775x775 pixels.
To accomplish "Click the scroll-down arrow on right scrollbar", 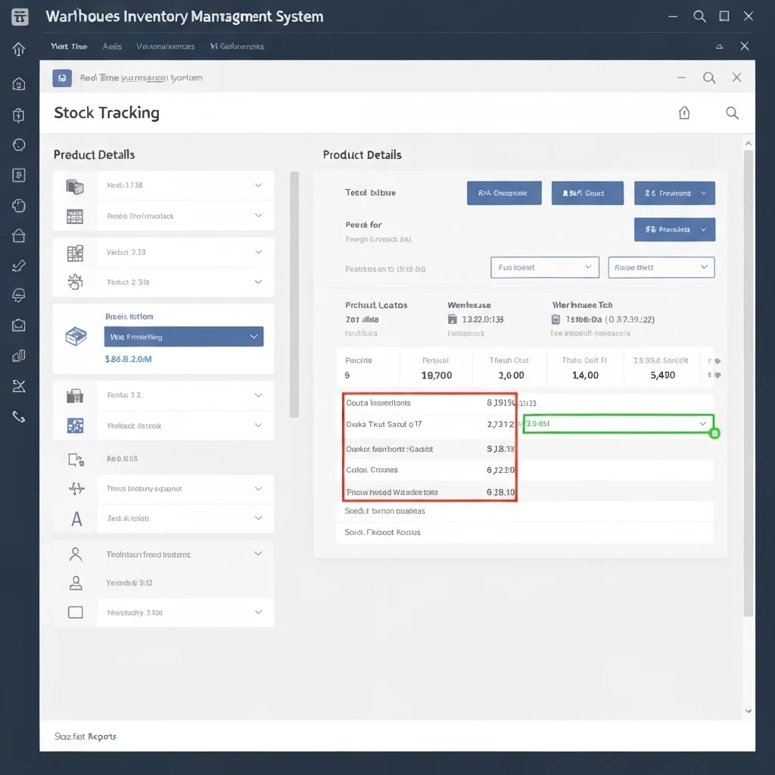I will tap(749, 711).
